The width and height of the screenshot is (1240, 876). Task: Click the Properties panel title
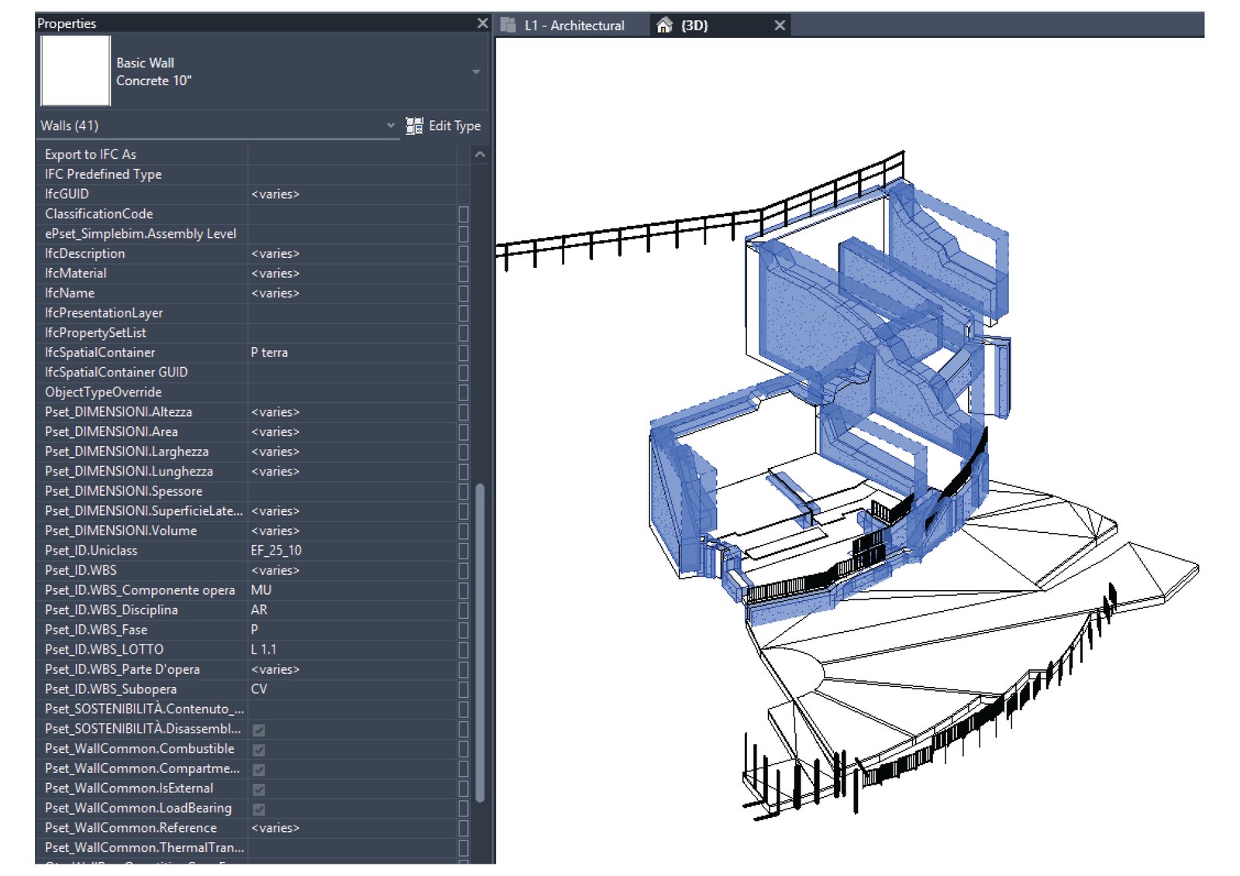(x=67, y=23)
